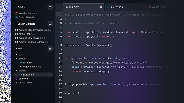Select Adafruit BMP5xx Library 2.1.1
The width and height of the screenshot is (184, 103).
[34, 42]
